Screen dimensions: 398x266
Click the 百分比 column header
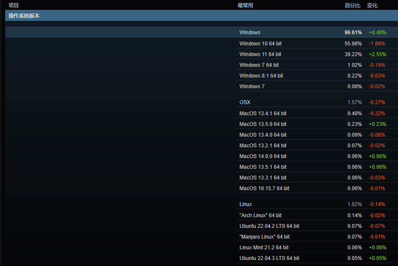coord(352,5)
